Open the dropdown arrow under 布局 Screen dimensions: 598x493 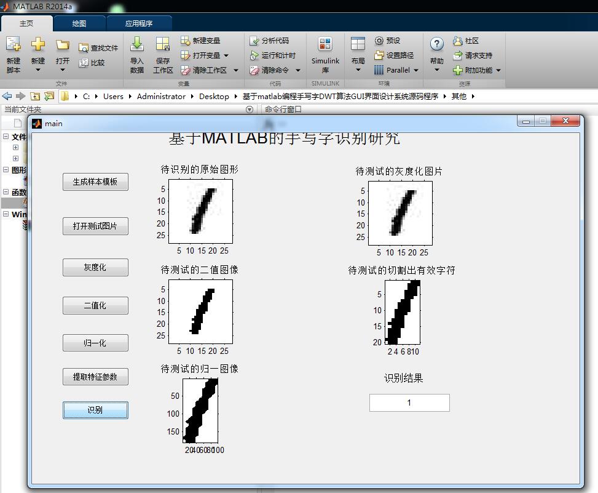click(358, 70)
